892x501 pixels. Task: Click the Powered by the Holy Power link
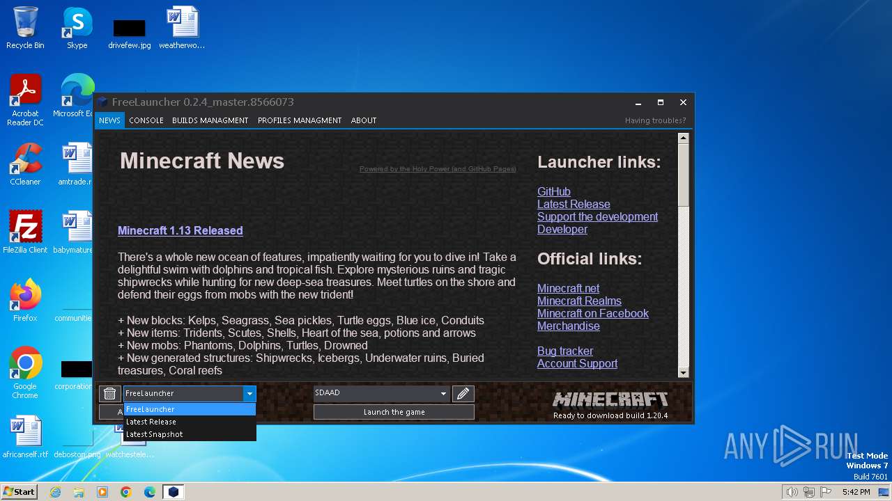click(x=438, y=169)
